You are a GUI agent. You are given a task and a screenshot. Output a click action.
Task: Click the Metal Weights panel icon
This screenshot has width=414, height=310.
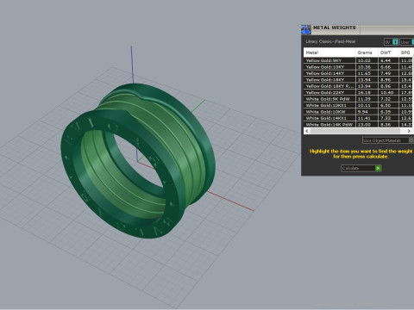[x=306, y=29]
